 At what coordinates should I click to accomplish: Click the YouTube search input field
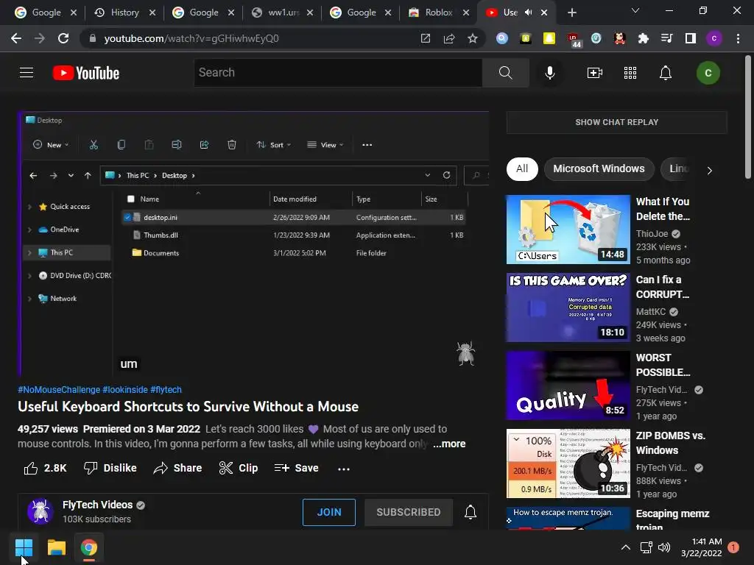[x=338, y=73]
